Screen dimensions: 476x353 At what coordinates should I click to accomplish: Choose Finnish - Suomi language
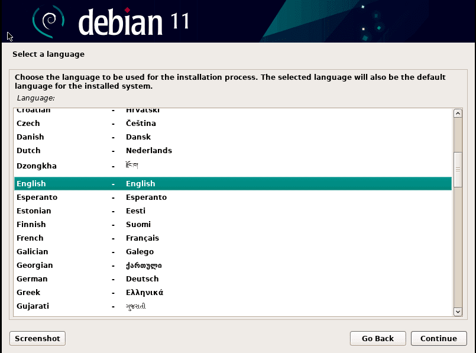[x=233, y=225]
